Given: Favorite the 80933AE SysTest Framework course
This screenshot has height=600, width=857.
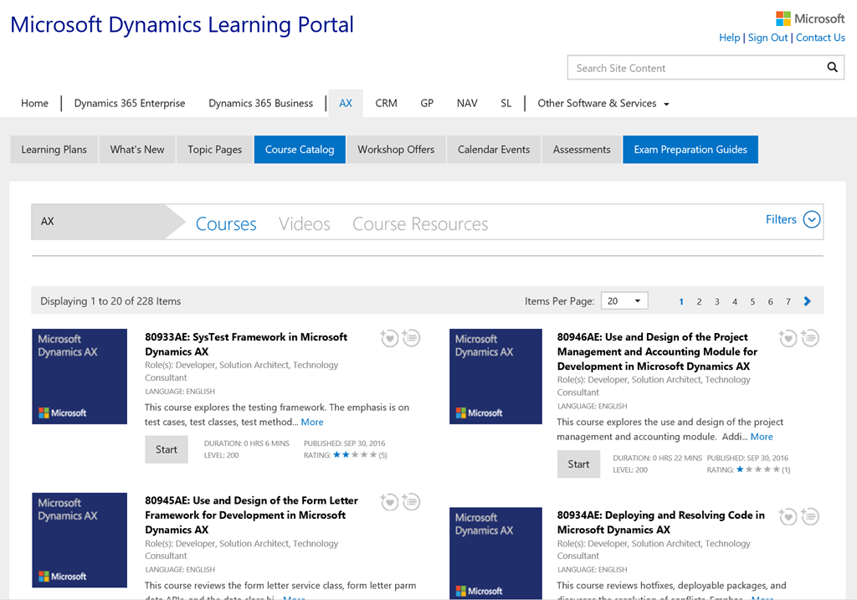Looking at the screenshot, I should [389, 338].
